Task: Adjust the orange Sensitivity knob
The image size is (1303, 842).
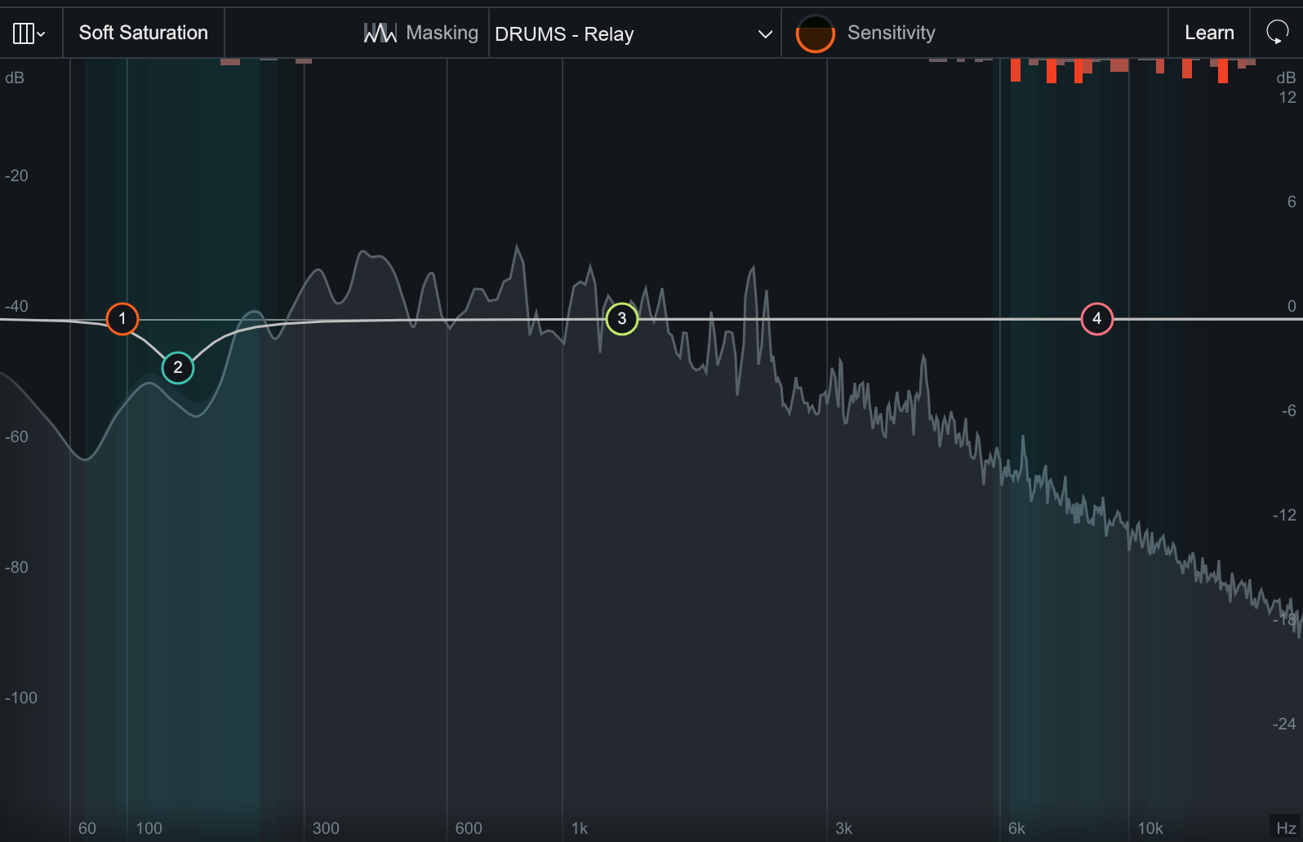Action: pos(815,33)
